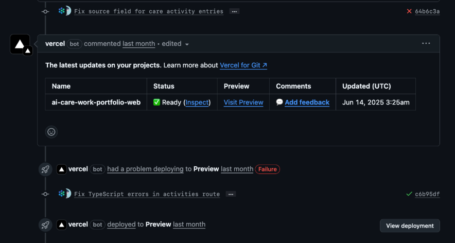The width and height of the screenshot is (455, 243).
Task: Click green 'Ready' check mark status
Action: [x=156, y=102]
